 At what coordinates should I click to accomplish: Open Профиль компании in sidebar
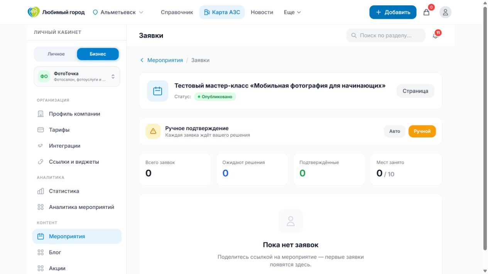click(77, 114)
